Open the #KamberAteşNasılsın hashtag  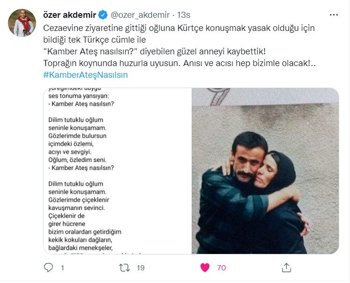tap(85, 75)
